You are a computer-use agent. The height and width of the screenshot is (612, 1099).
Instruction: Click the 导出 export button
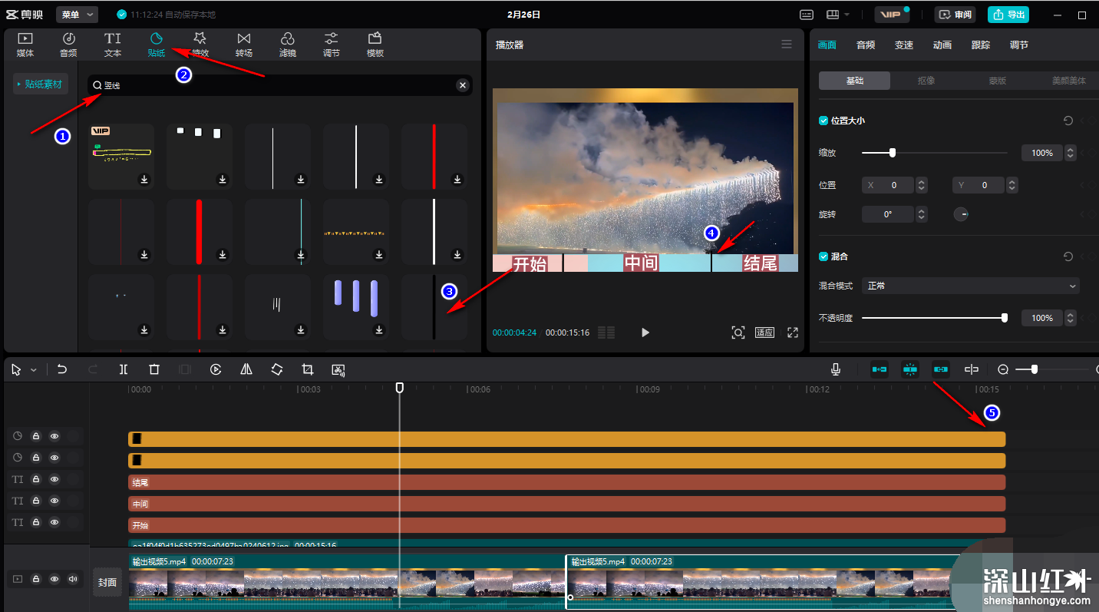point(1008,15)
